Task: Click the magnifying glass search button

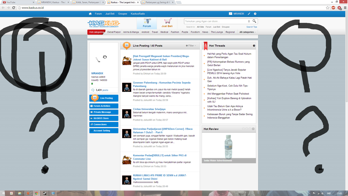Action: pos(254,21)
